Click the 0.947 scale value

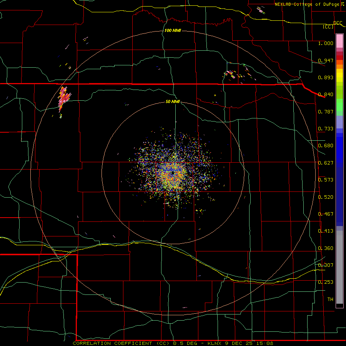326,60
